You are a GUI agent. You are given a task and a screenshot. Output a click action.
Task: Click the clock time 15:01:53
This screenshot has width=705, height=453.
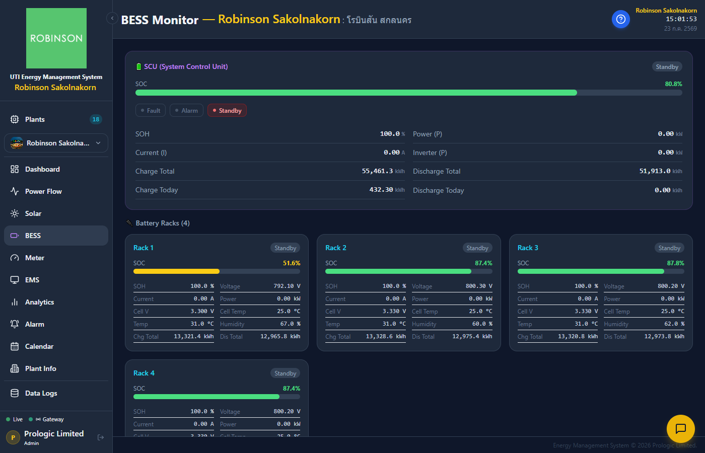(681, 19)
